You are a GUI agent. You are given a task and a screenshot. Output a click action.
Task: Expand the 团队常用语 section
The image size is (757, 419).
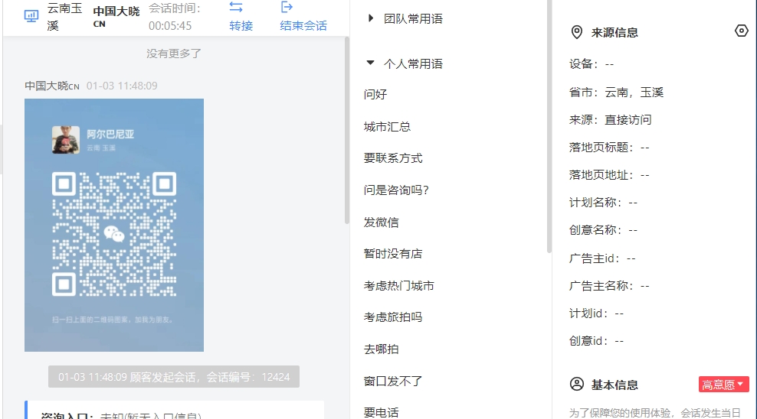(370, 18)
